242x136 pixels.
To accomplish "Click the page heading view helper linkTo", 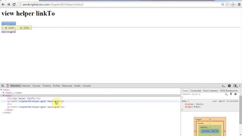I will pyautogui.click(x=28, y=14).
